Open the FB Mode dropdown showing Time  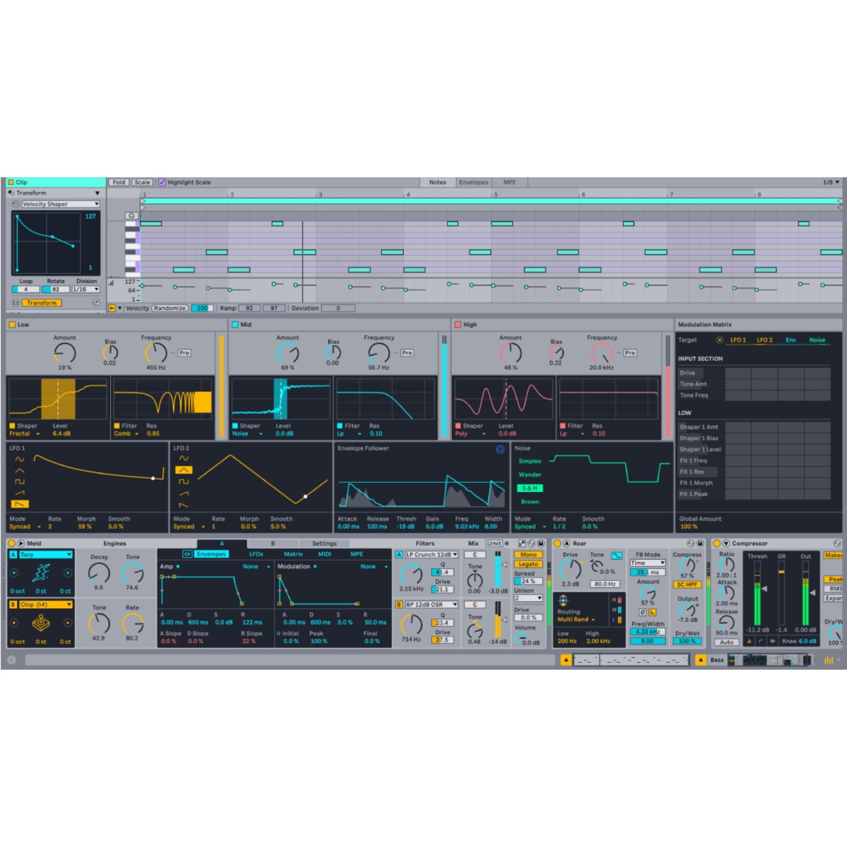click(x=648, y=564)
